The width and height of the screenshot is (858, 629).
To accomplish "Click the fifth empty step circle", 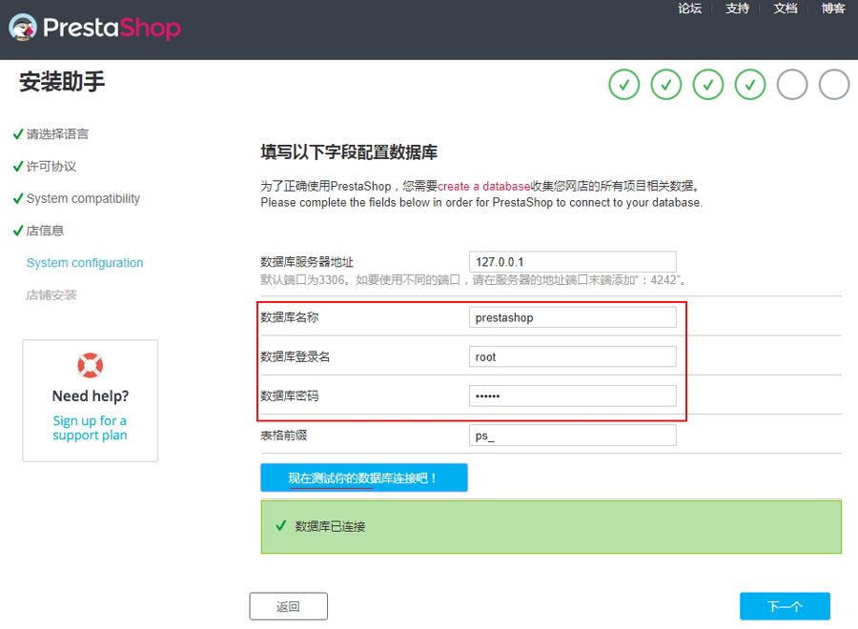I will [x=792, y=85].
